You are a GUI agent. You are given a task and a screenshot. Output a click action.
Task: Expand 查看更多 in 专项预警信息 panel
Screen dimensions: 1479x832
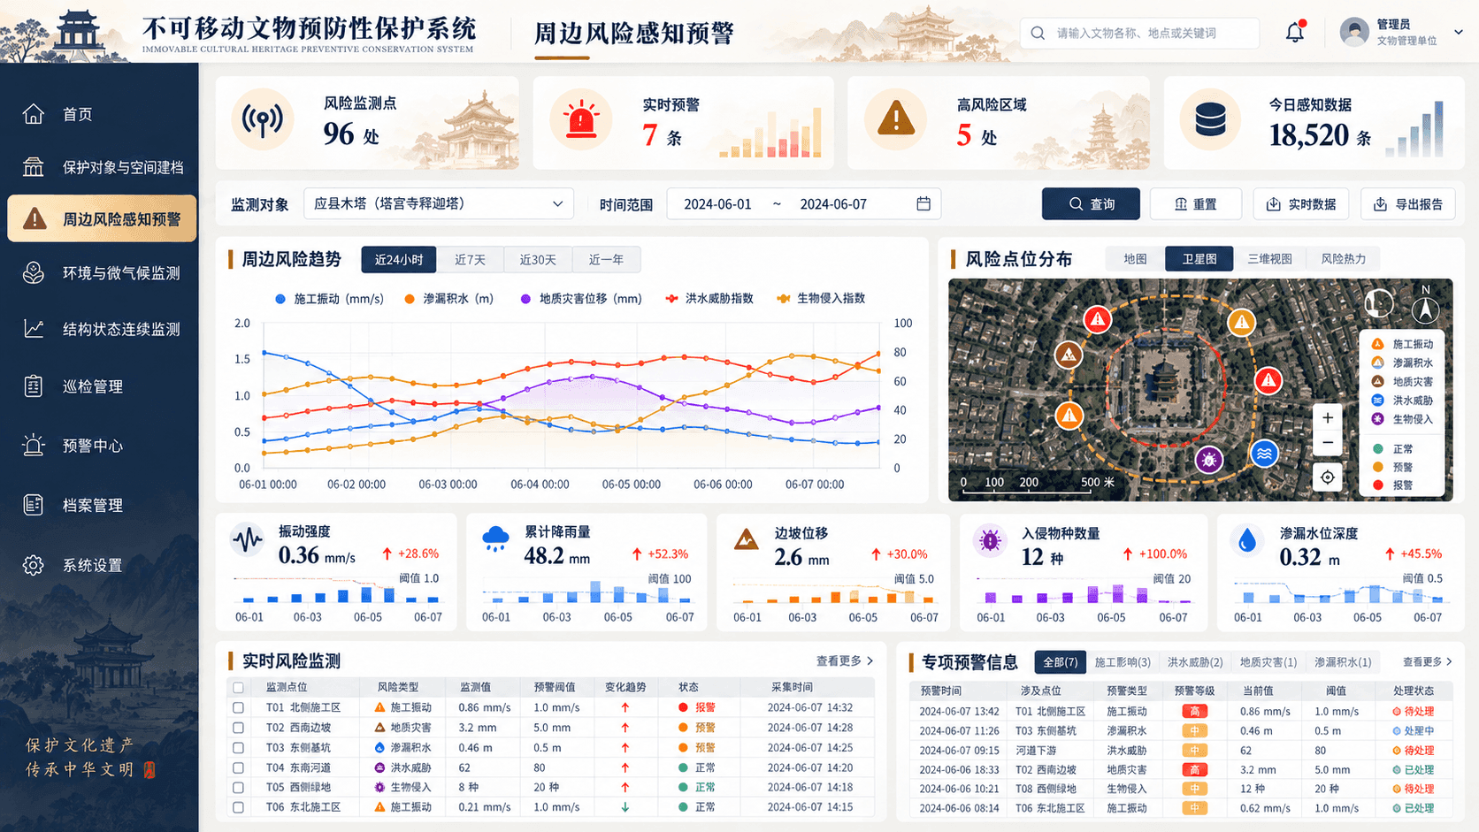(1428, 661)
